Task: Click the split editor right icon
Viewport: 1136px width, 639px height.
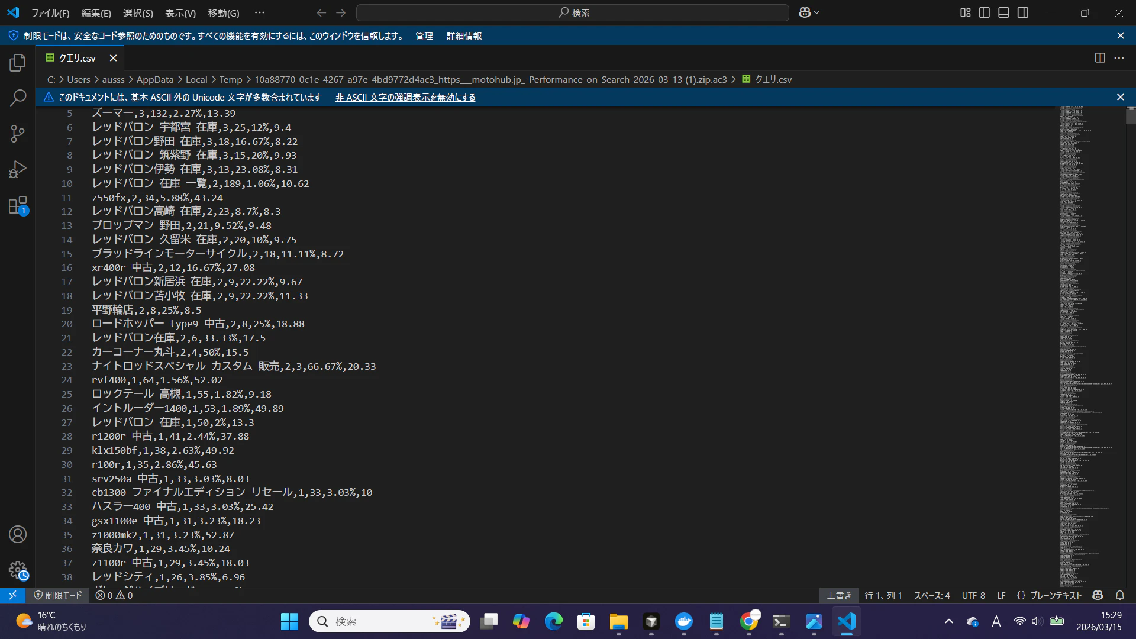Action: pos(1100,58)
